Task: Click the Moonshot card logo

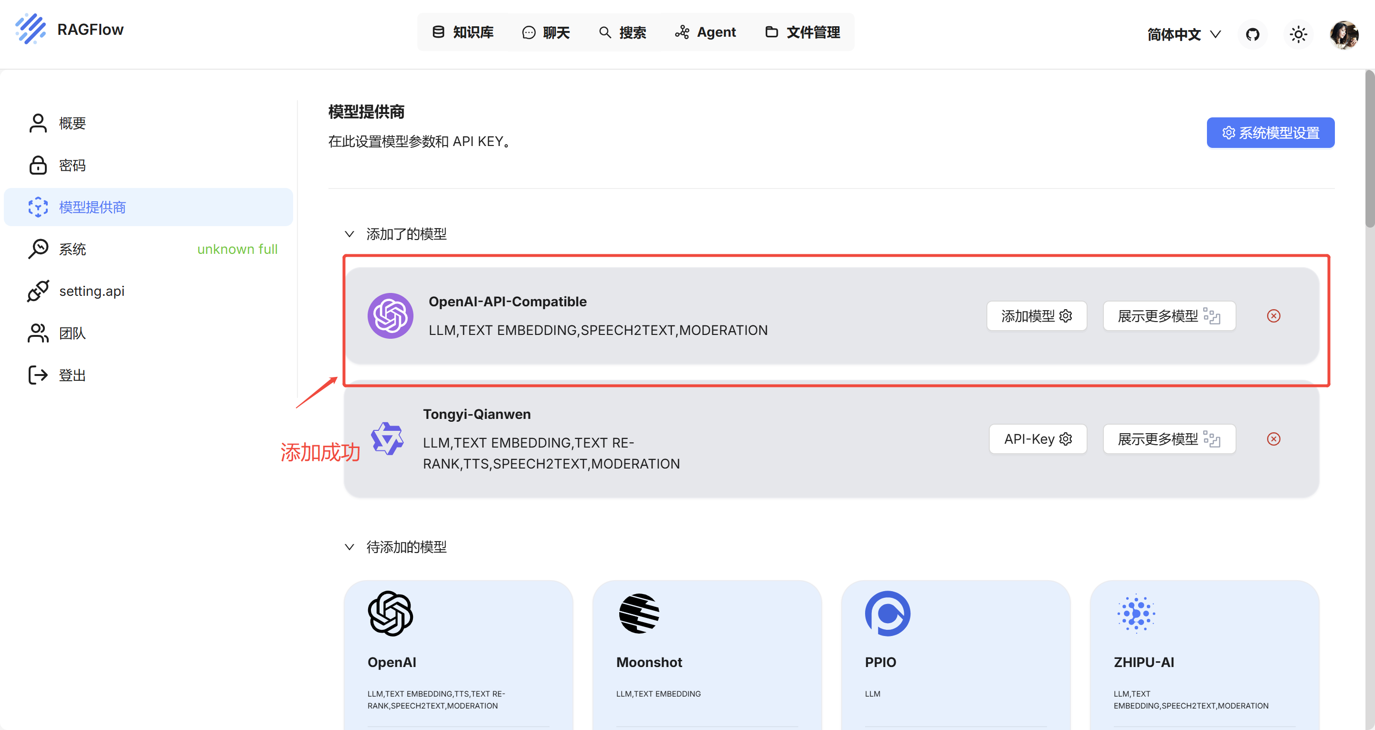Action: coord(639,614)
